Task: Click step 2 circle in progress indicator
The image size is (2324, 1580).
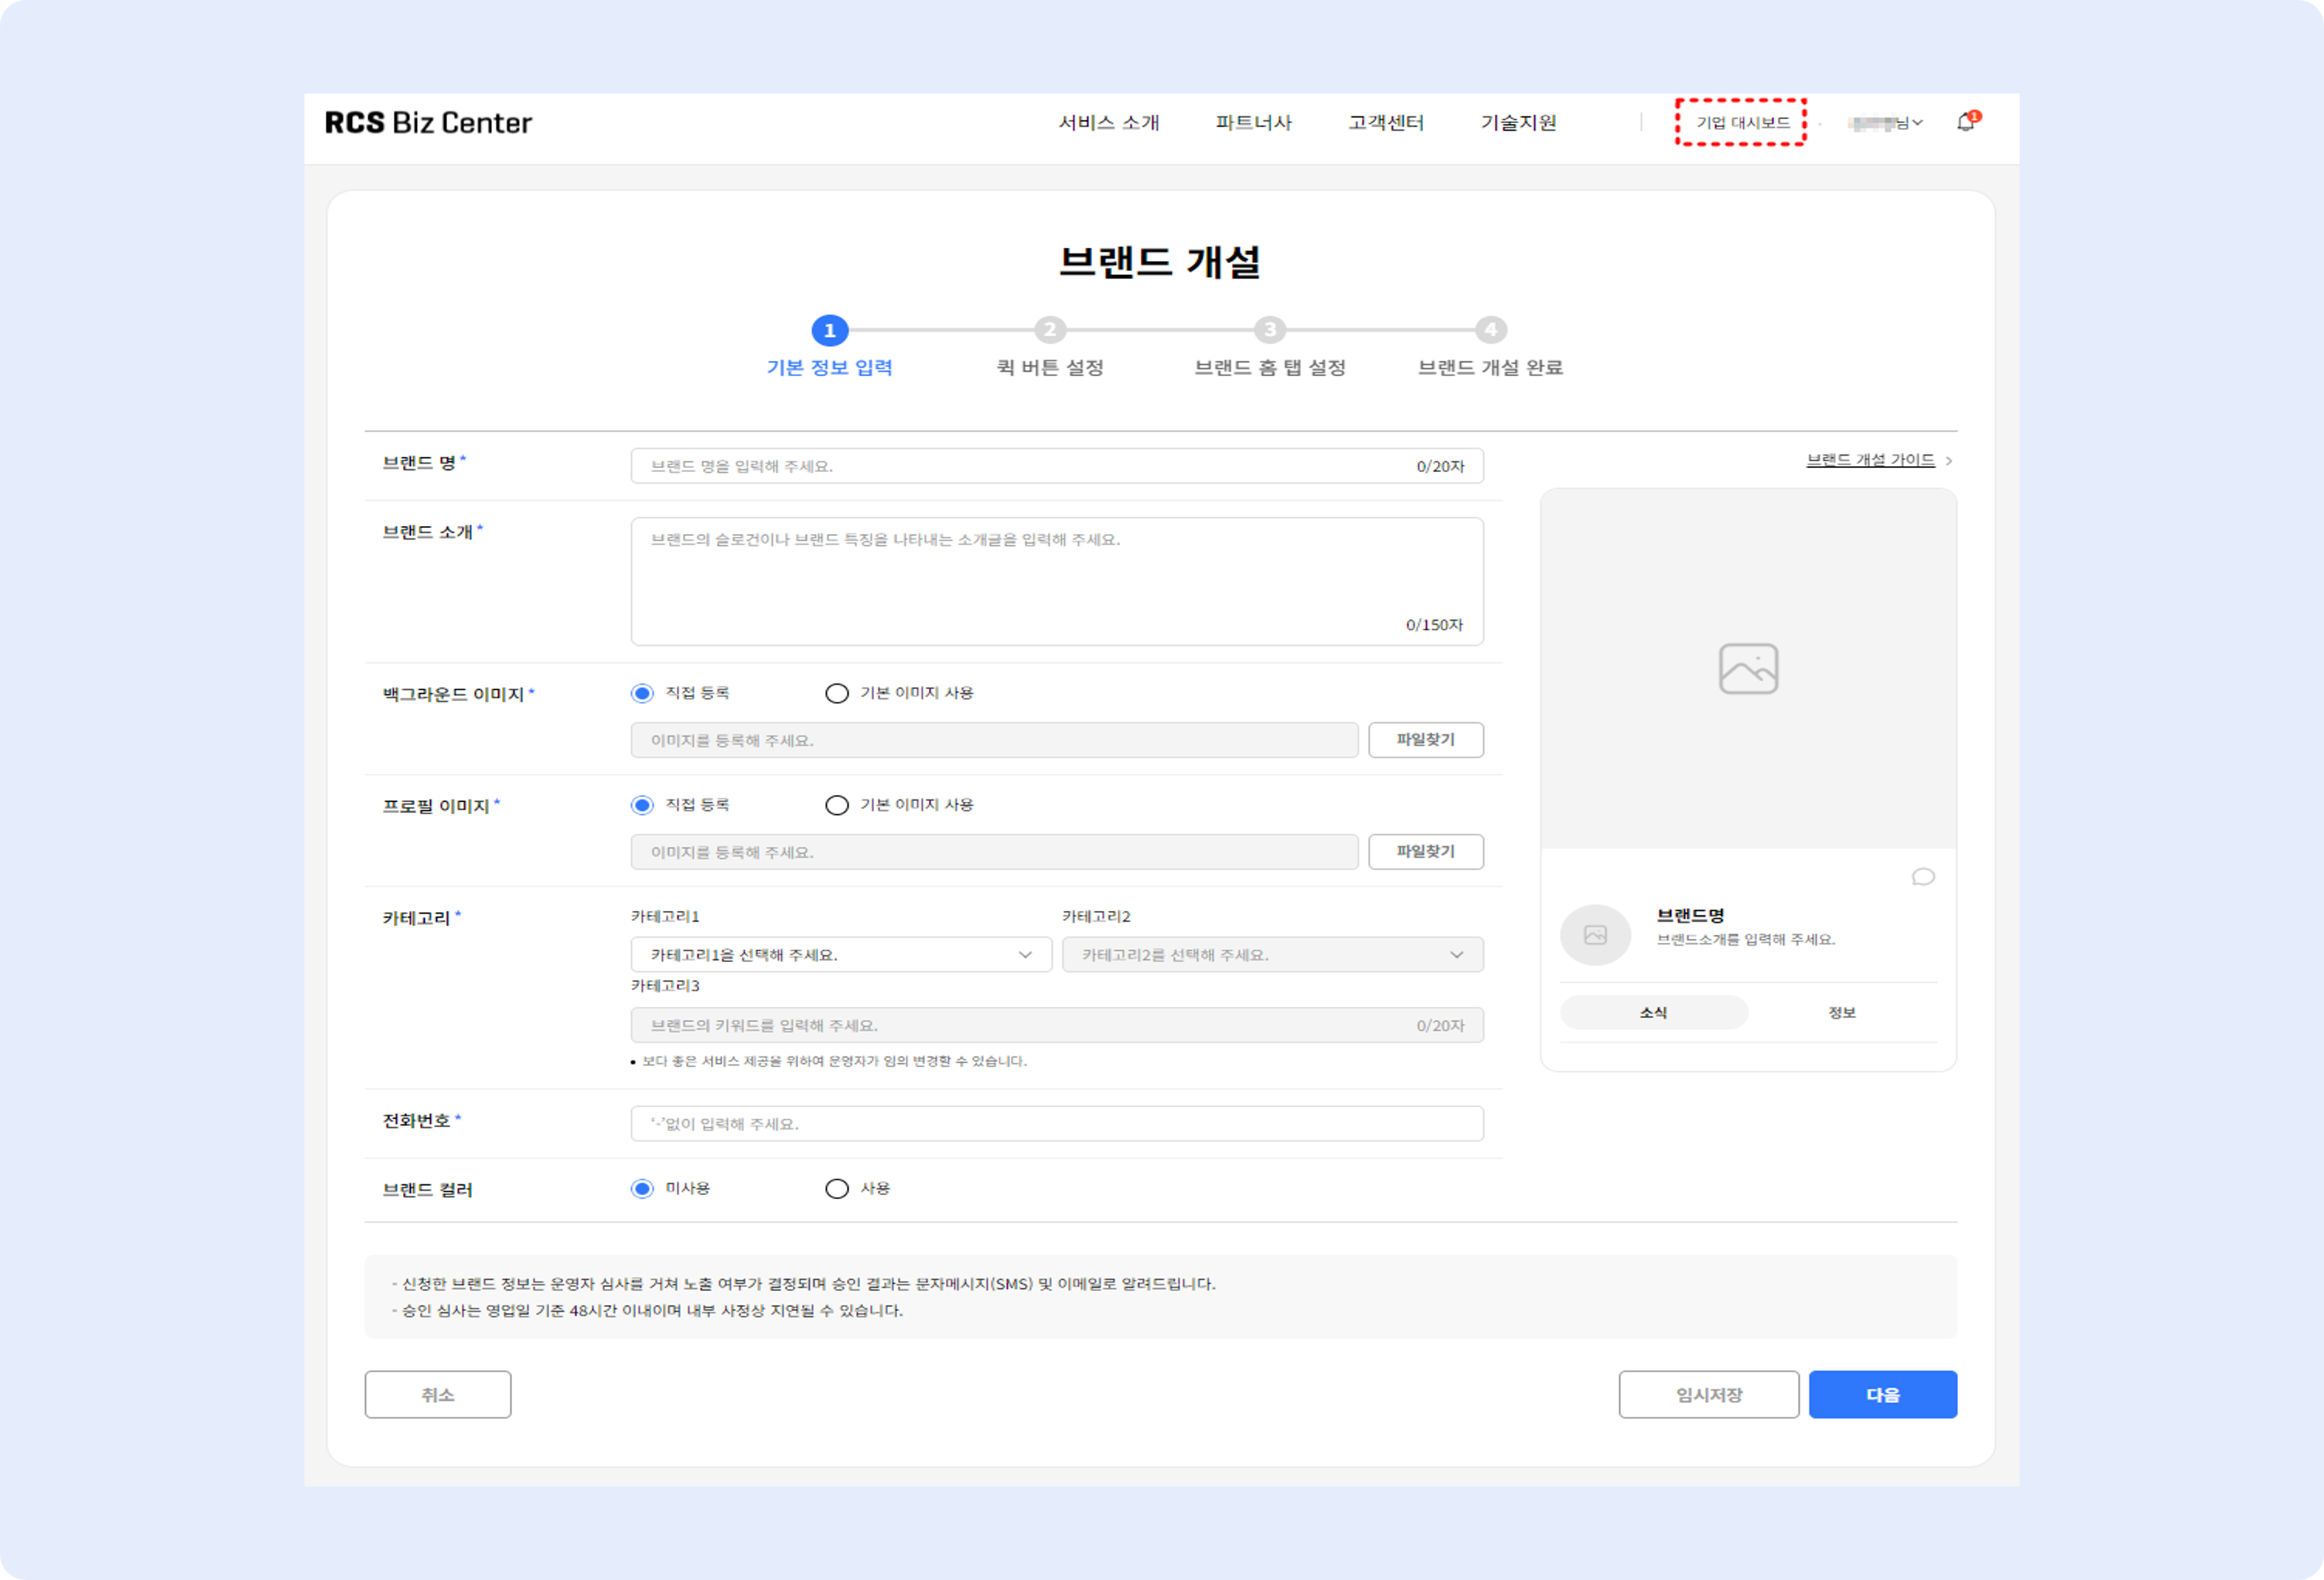Action: [1050, 329]
